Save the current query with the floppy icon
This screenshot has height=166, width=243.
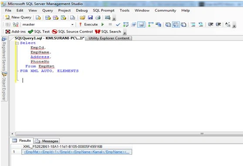(90, 17)
